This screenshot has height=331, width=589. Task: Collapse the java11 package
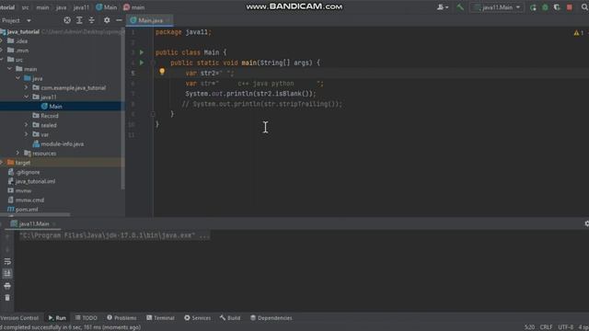coord(26,97)
